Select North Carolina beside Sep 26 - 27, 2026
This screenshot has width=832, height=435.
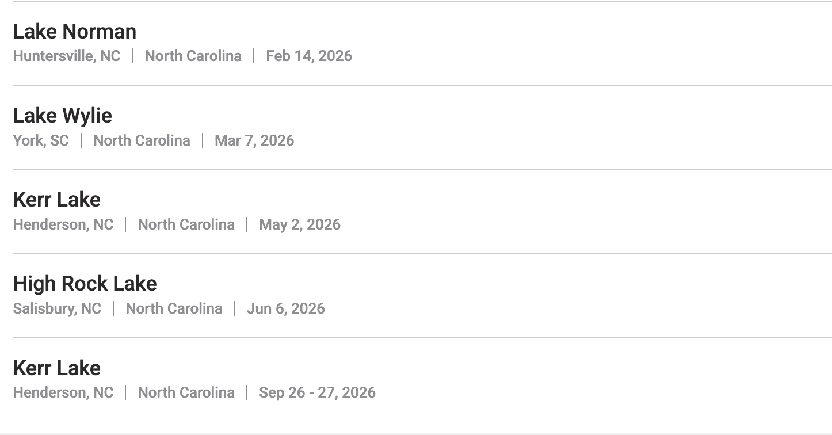pos(186,392)
